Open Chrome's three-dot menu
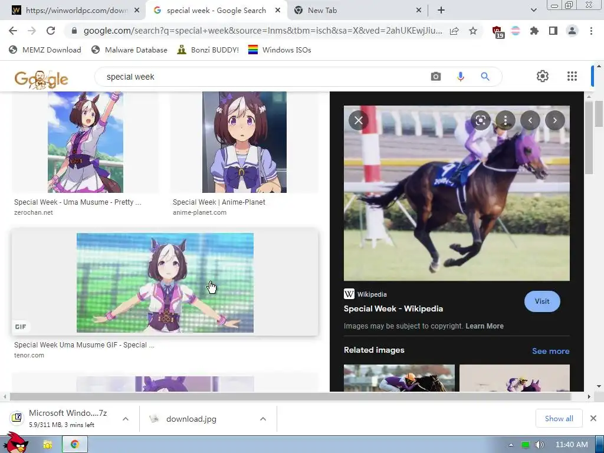This screenshot has height=453, width=604. [591, 31]
